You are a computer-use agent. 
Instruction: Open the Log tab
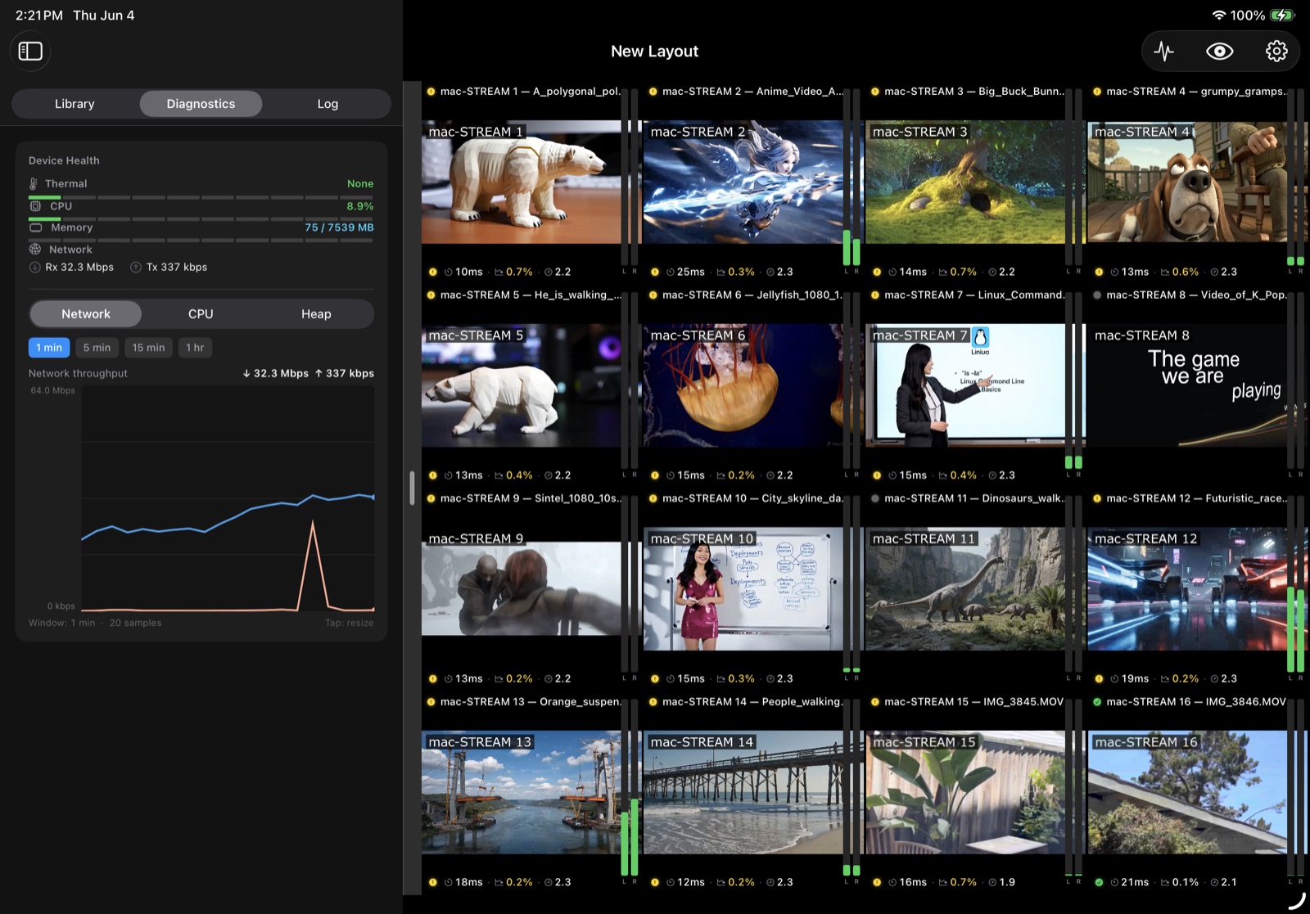[327, 104]
